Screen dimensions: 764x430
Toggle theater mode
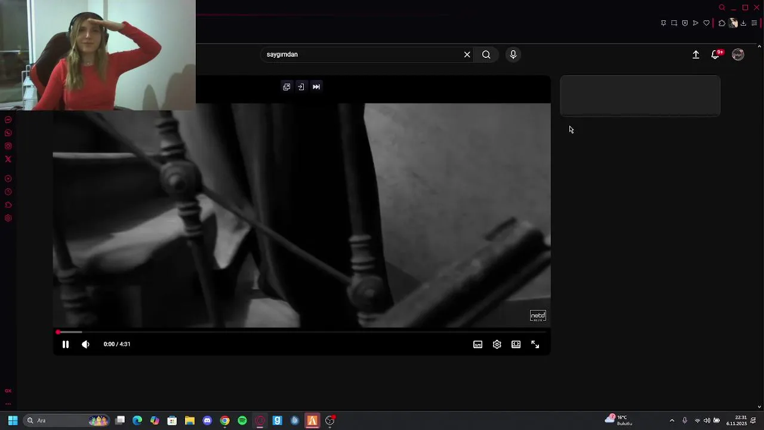coord(516,345)
